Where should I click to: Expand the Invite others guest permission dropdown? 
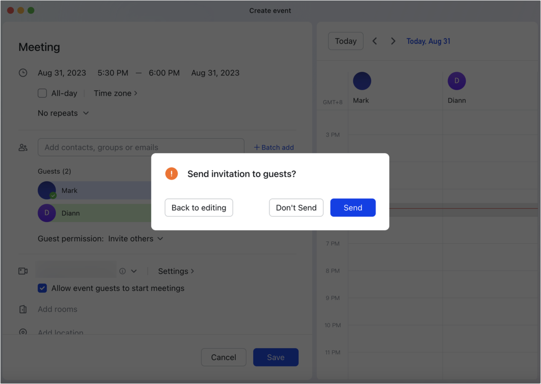[x=160, y=239]
